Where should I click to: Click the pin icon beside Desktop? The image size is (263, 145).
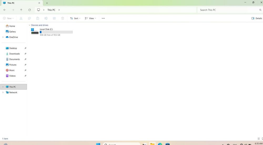tap(25, 48)
